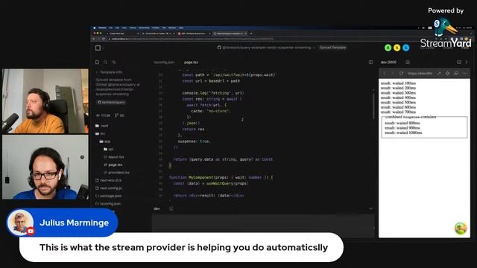The image size is (477, 268).
Task: Click 'result: waited 100ms' in preview
Action: pos(398,83)
